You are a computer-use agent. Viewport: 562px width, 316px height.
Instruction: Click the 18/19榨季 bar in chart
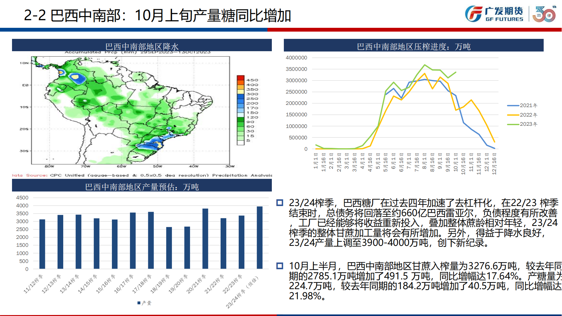click(169, 248)
